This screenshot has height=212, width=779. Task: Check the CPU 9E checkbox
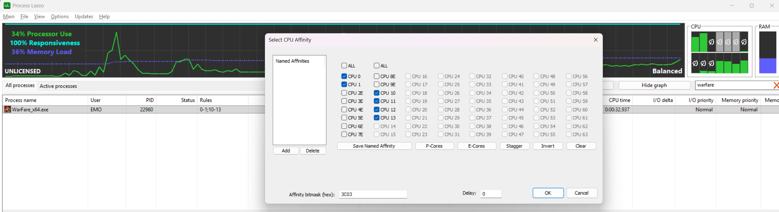pyautogui.click(x=377, y=84)
